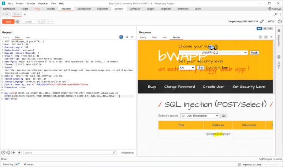Select tabbed layout view
Screen dimensions: 283x167
coord(270,29)
